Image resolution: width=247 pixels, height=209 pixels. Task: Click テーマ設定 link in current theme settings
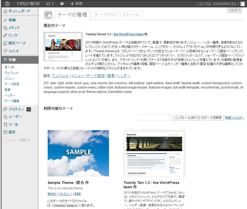pos(96,76)
